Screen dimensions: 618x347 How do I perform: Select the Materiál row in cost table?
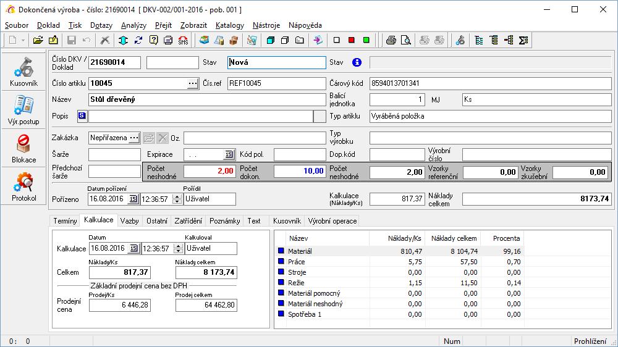[x=400, y=251]
